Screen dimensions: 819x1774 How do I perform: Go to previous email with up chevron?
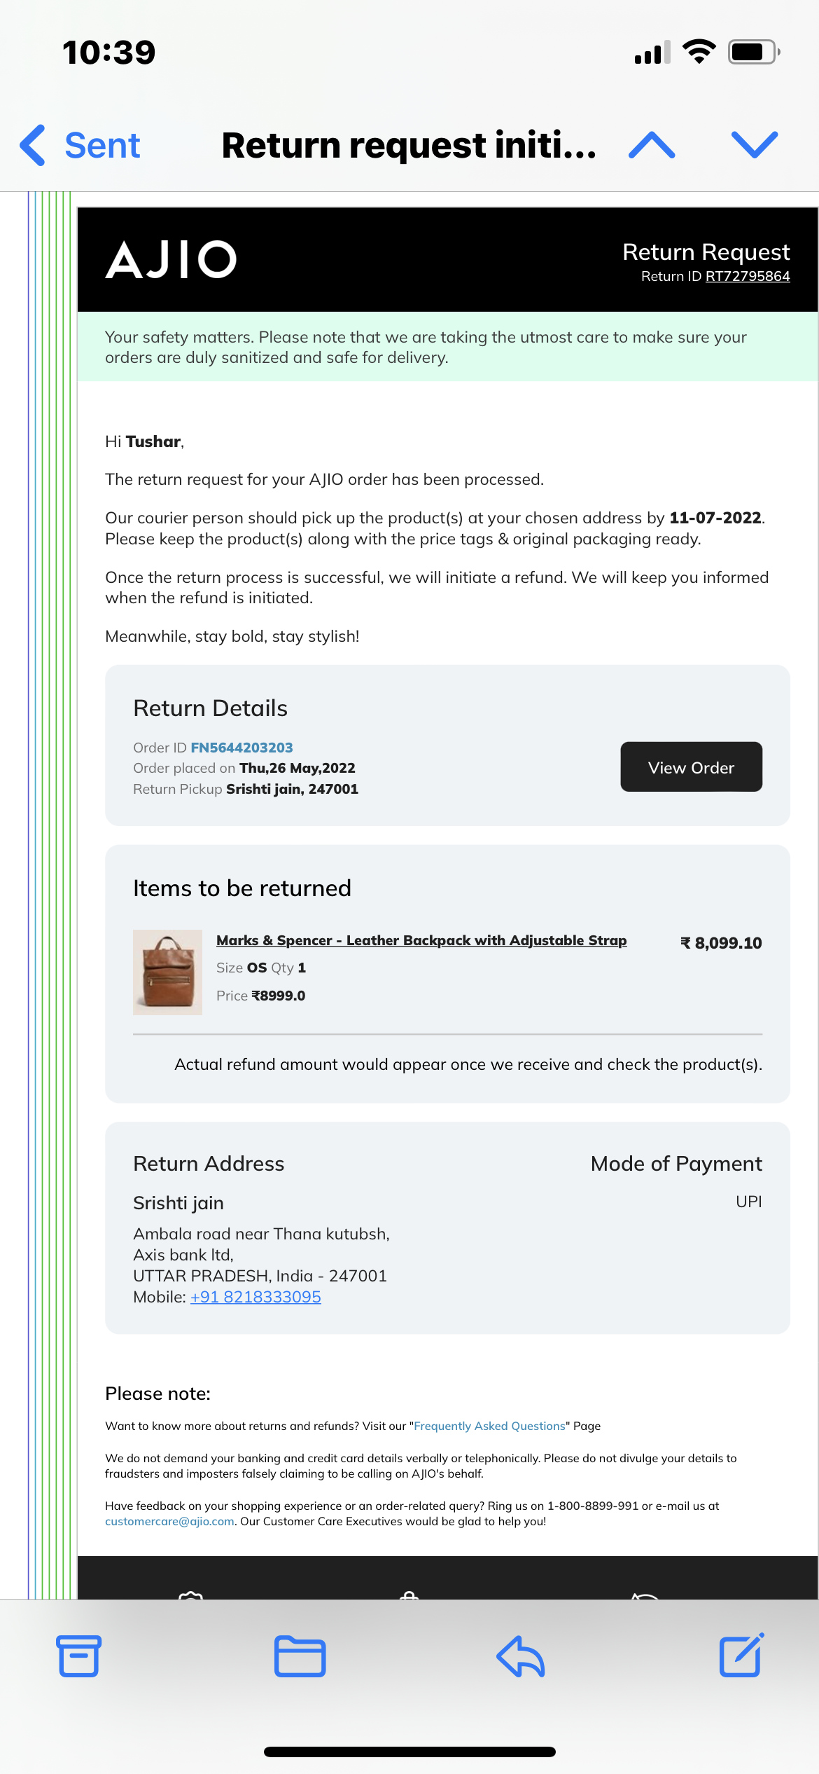[x=652, y=145]
